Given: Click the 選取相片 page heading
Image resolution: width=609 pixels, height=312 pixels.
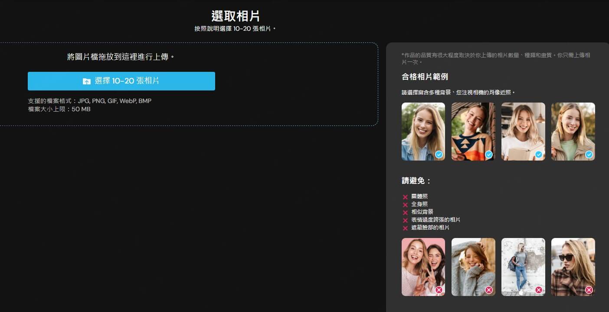Looking at the screenshot, I should click(236, 16).
